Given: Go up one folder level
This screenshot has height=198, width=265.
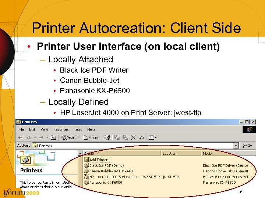Looking at the screenshot, I should (x=53, y=137).
